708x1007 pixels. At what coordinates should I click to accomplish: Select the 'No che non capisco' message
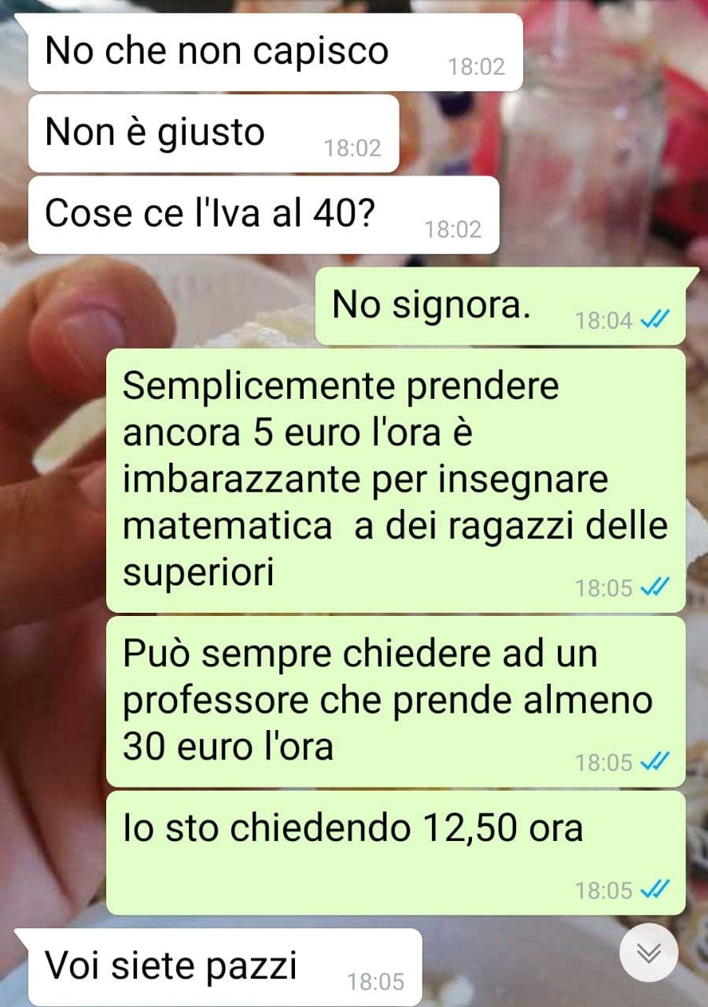click(275, 52)
